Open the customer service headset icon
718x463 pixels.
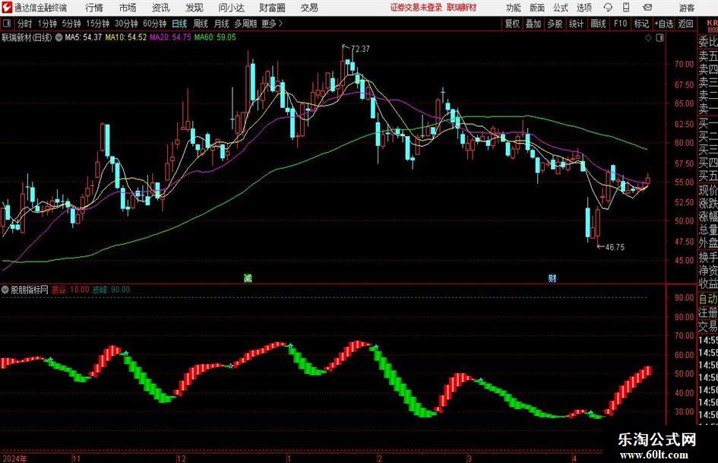(x=608, y=8)
